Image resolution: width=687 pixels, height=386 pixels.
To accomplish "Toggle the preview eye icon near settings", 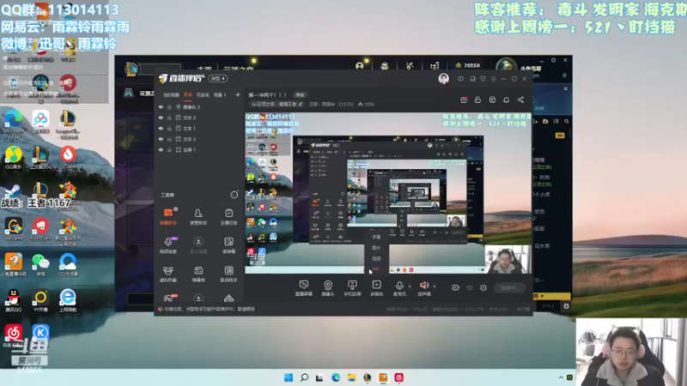I will tap(470, 287).
